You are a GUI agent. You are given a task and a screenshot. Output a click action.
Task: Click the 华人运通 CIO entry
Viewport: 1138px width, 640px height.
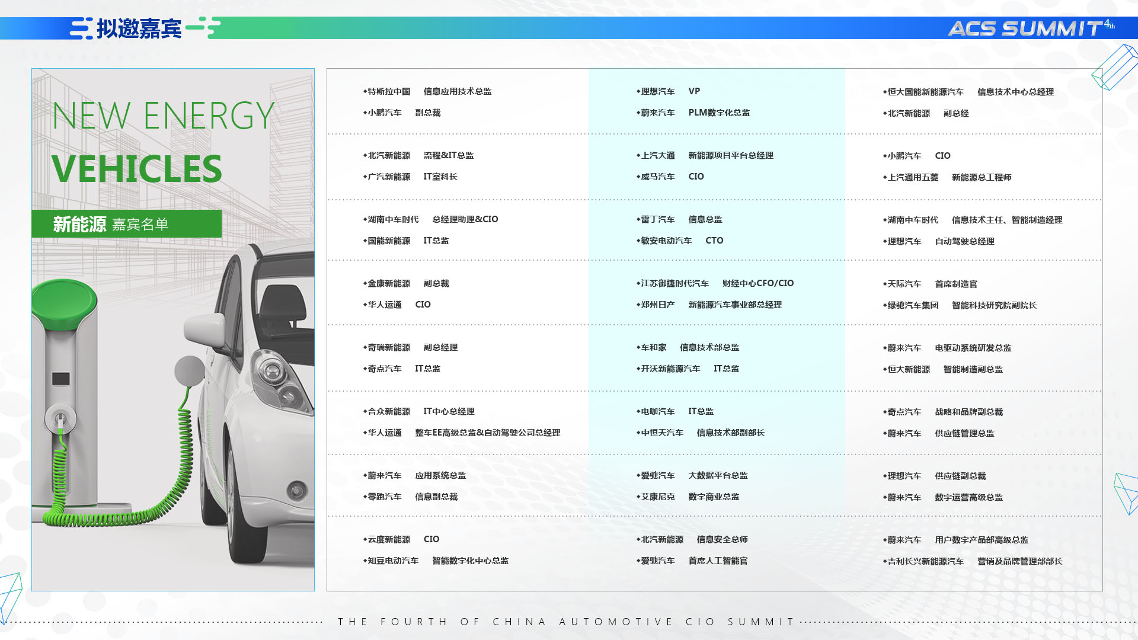[397, 305]
